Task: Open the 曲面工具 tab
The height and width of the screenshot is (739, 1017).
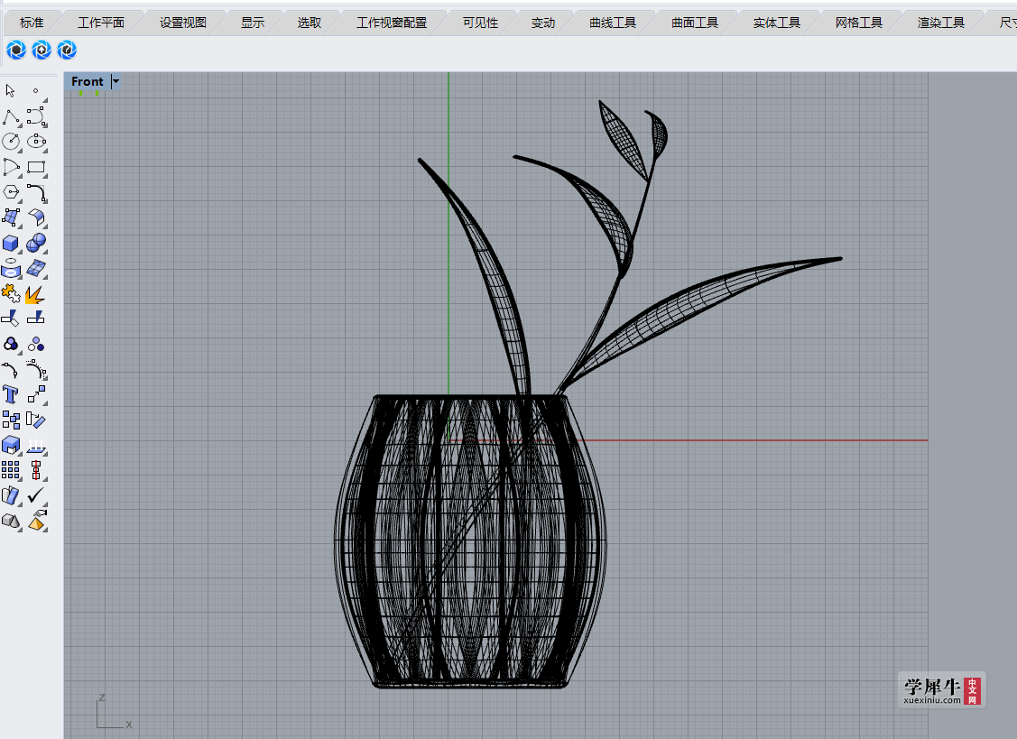Action: [x=695, y=23]
